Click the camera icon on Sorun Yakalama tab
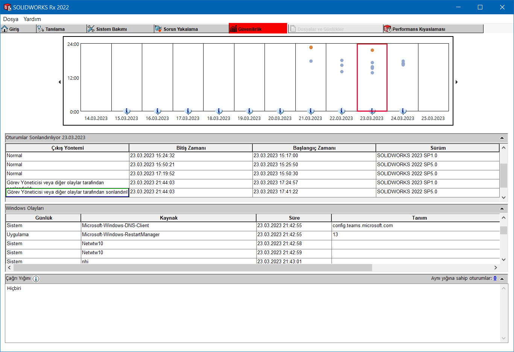This screenshot has width=514, height=352. coord(158,29)
